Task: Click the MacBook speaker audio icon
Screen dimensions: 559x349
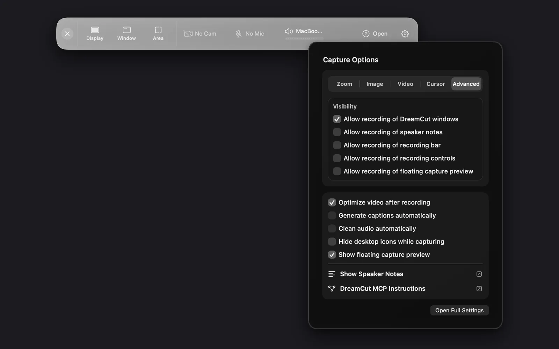Action: point(289,31)
